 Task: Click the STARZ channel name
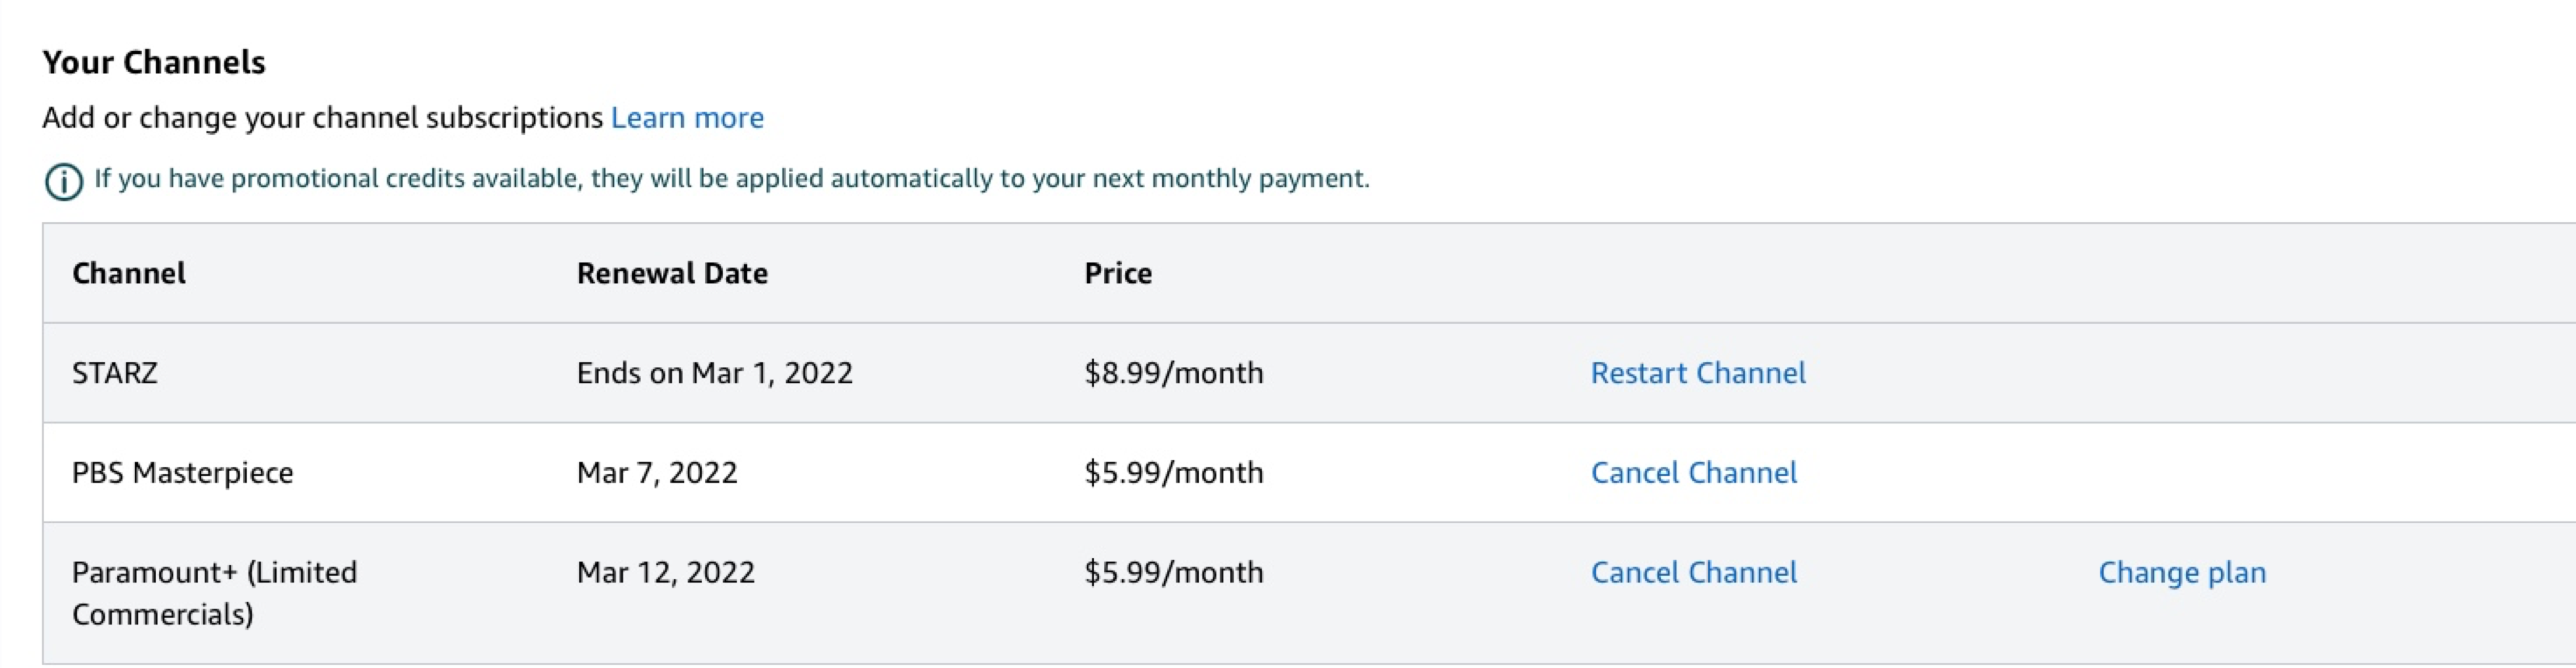[114, 373]
